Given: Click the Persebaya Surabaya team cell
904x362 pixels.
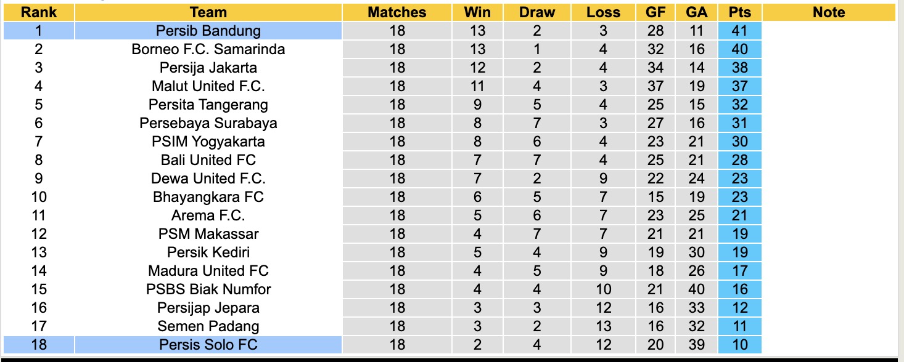Looking at the screenshot, I should pyautogui.click(x=208, y=123).
